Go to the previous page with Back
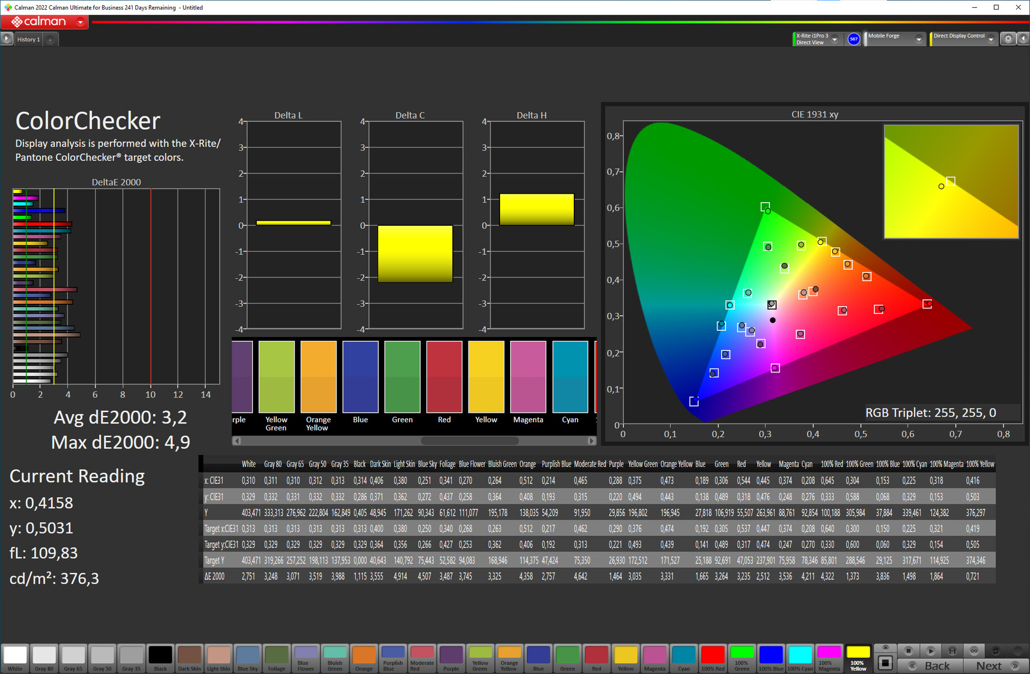The image size is (1030, 674). (930, 666)
